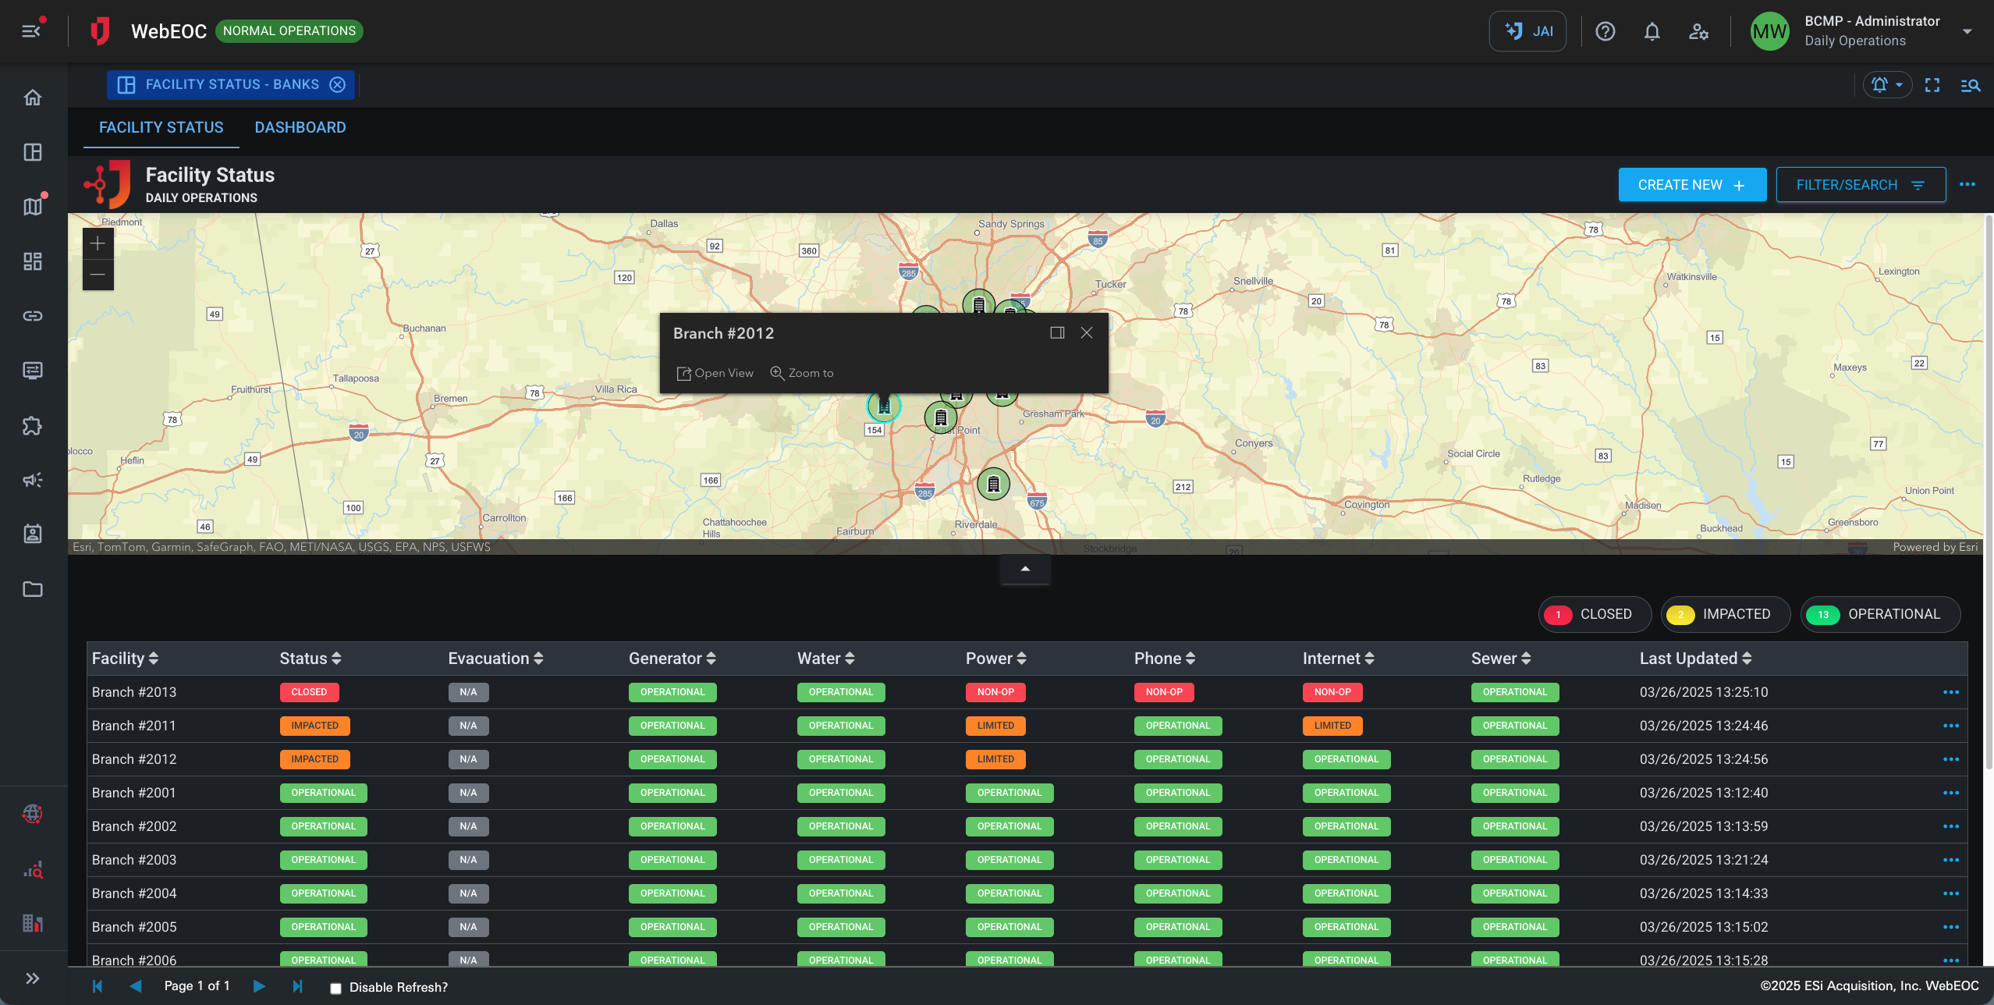Click Zoom to in the popup
The width and height of the screenshot is (1994, 1005).
pyautogui.click(x=802, y=373)
